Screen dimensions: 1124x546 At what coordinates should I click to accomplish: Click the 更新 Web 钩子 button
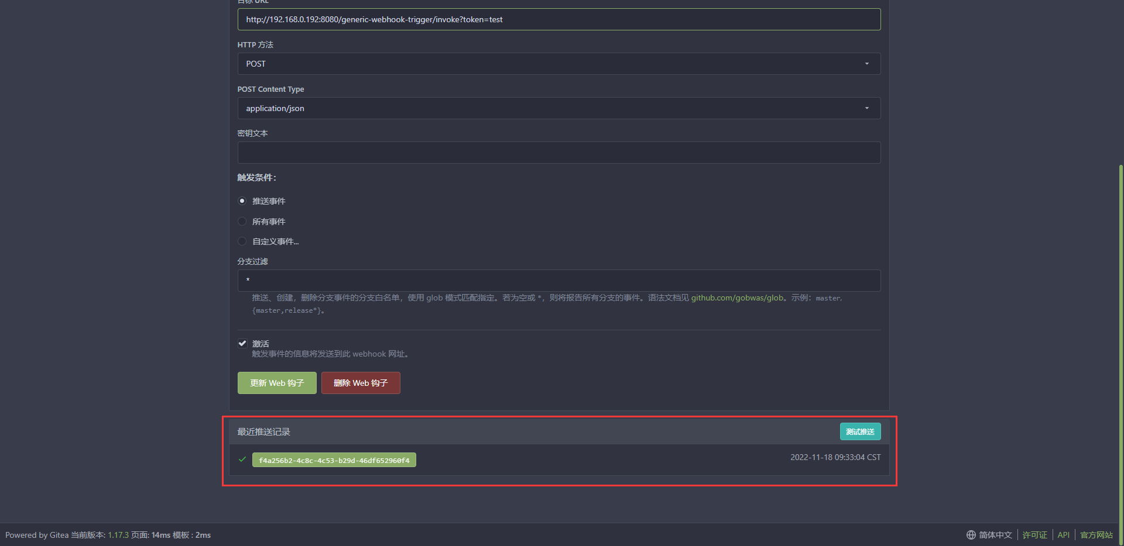277,383
